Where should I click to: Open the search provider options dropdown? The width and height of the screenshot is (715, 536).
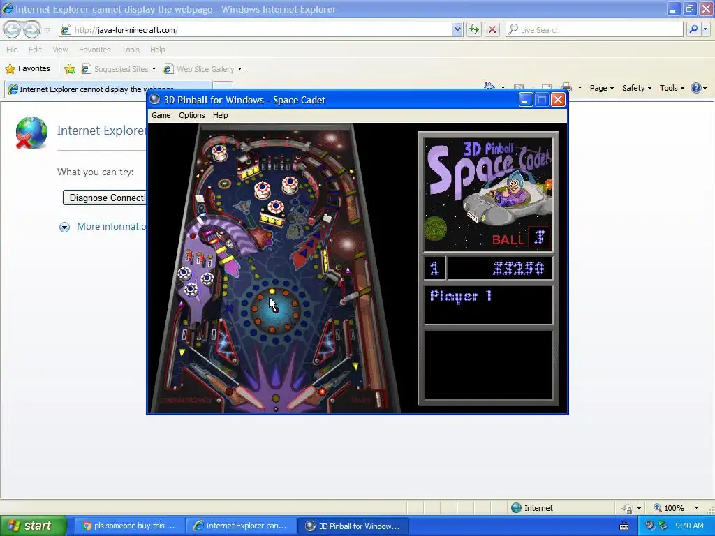706,29
